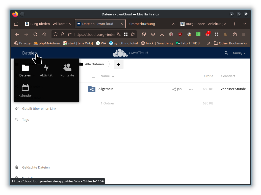This screenshot has height=195, width=261.
Task: Open the family user dropdown
Action: [x=239, y=53]
